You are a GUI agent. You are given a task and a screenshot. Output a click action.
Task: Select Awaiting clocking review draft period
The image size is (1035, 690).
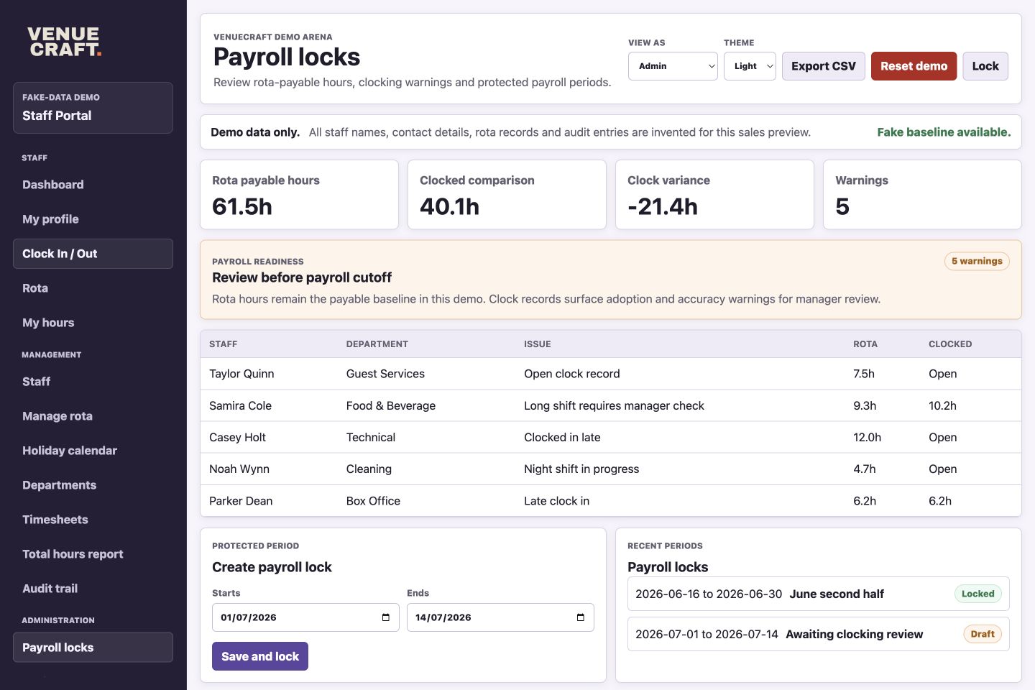click(x=819, y=634)
